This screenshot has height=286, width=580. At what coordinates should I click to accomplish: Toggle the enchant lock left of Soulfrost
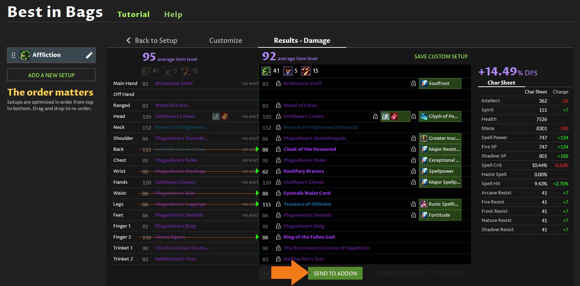[413, 84]
